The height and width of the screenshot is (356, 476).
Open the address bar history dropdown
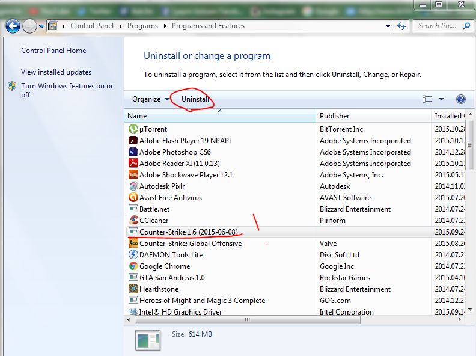[x=388, y=26]
